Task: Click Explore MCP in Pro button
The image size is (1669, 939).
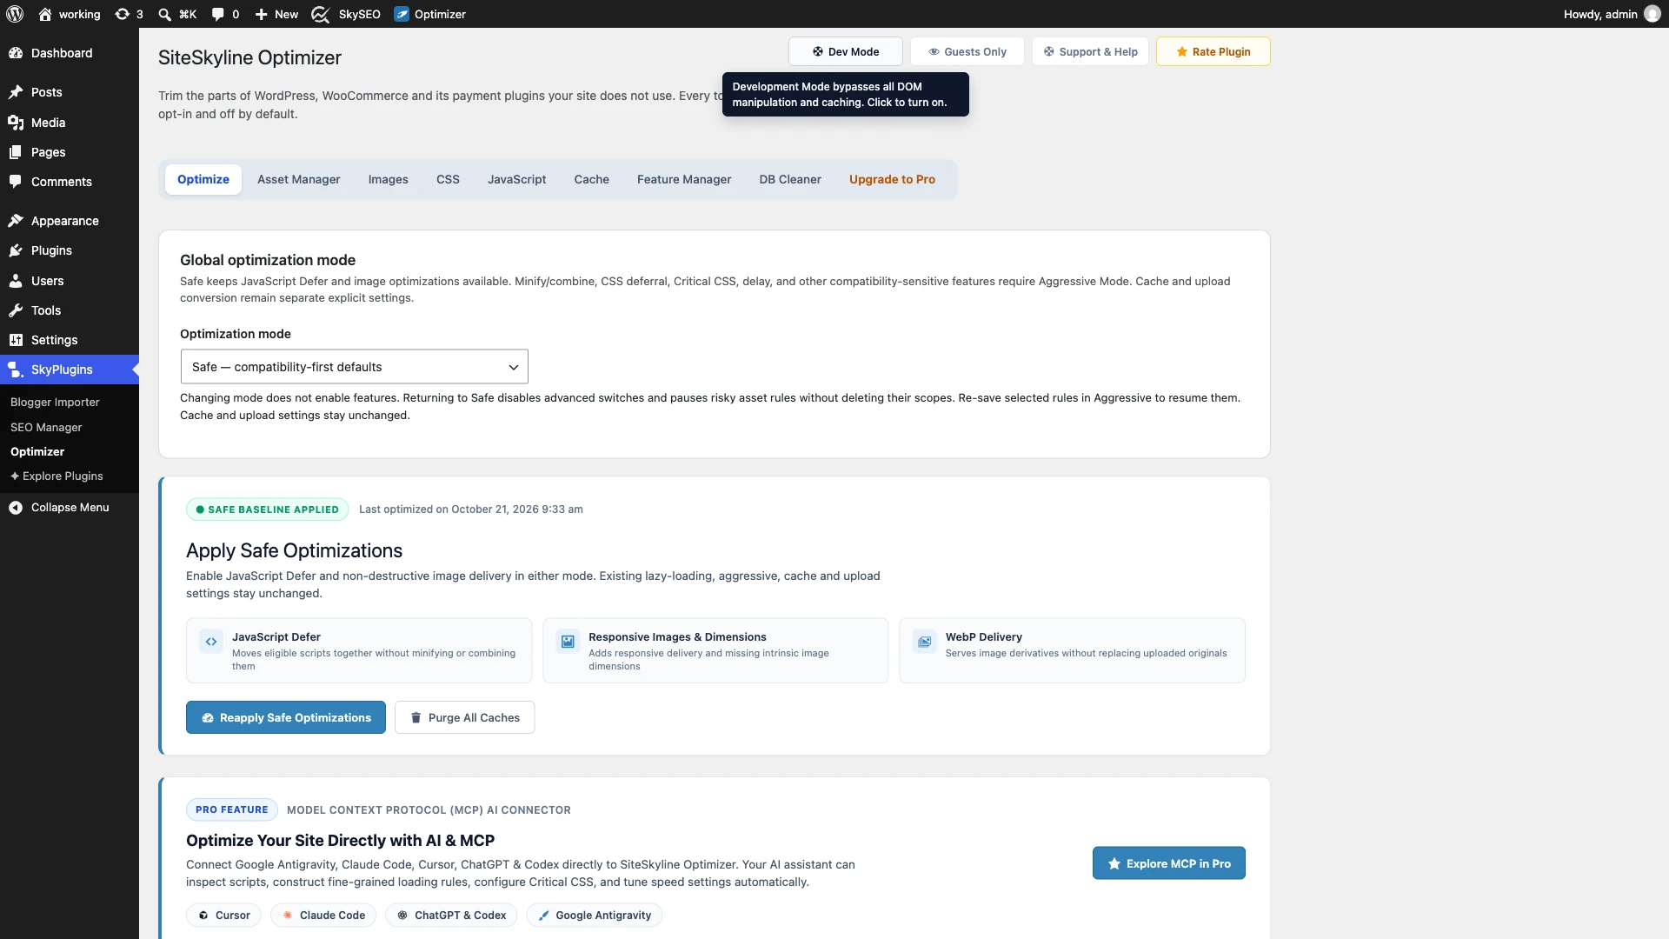Action: pos(1168,863)
